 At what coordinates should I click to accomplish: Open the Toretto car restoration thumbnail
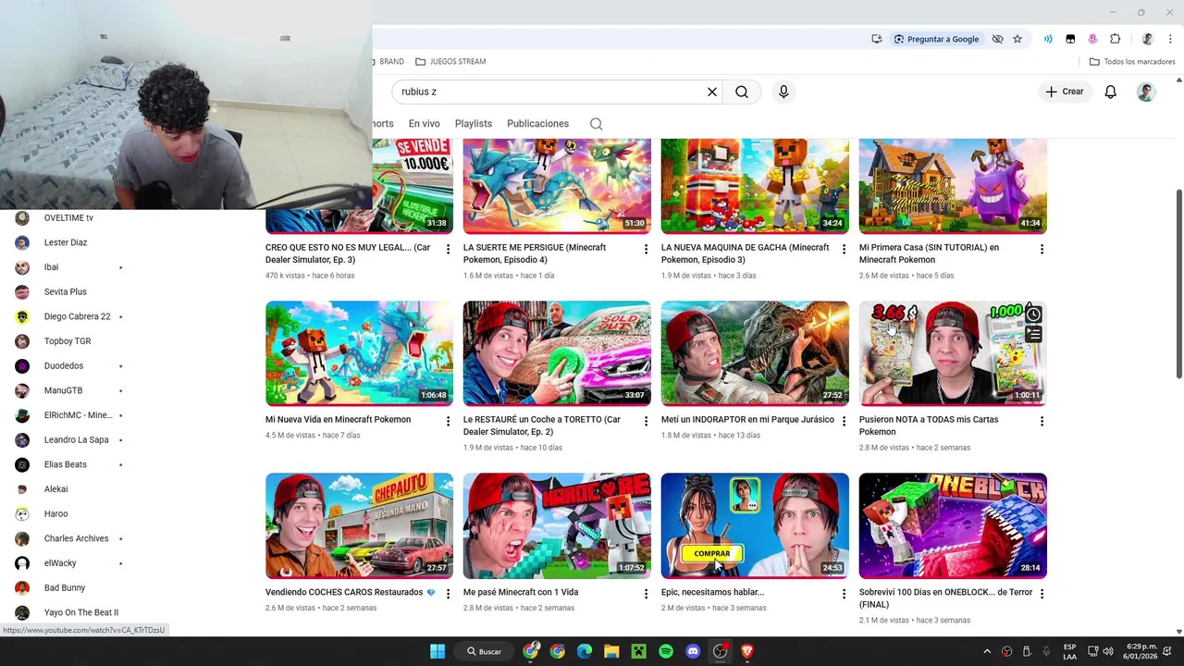557,353
